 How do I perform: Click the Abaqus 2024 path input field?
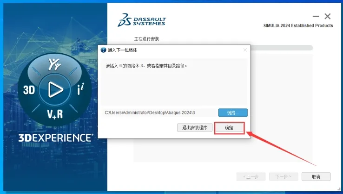(x=160, y=113)
